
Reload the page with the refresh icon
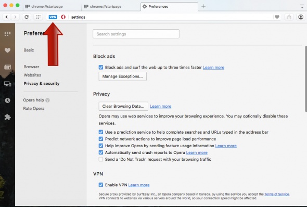(x=27, y=17)
